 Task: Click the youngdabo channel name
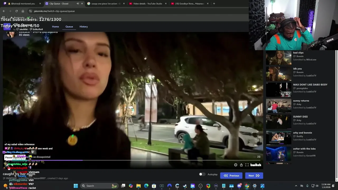(x=302, y=88)
